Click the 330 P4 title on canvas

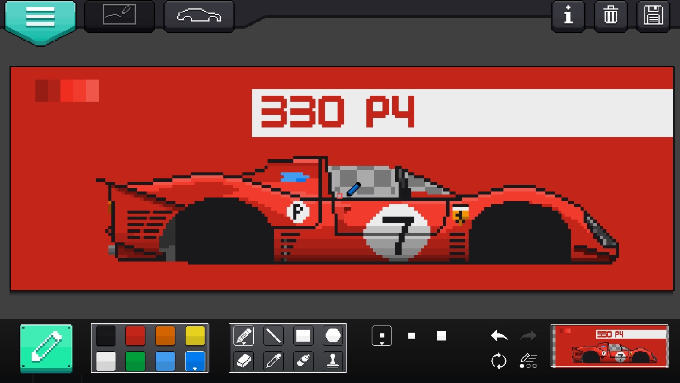pos(338,112)
